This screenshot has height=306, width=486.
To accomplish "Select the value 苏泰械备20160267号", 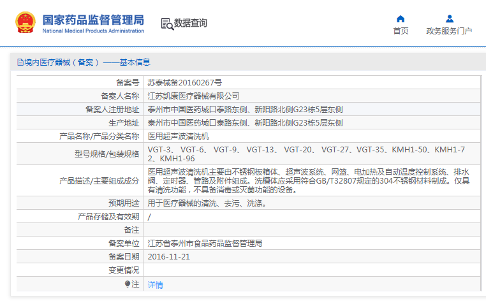I will click(185, 83).
